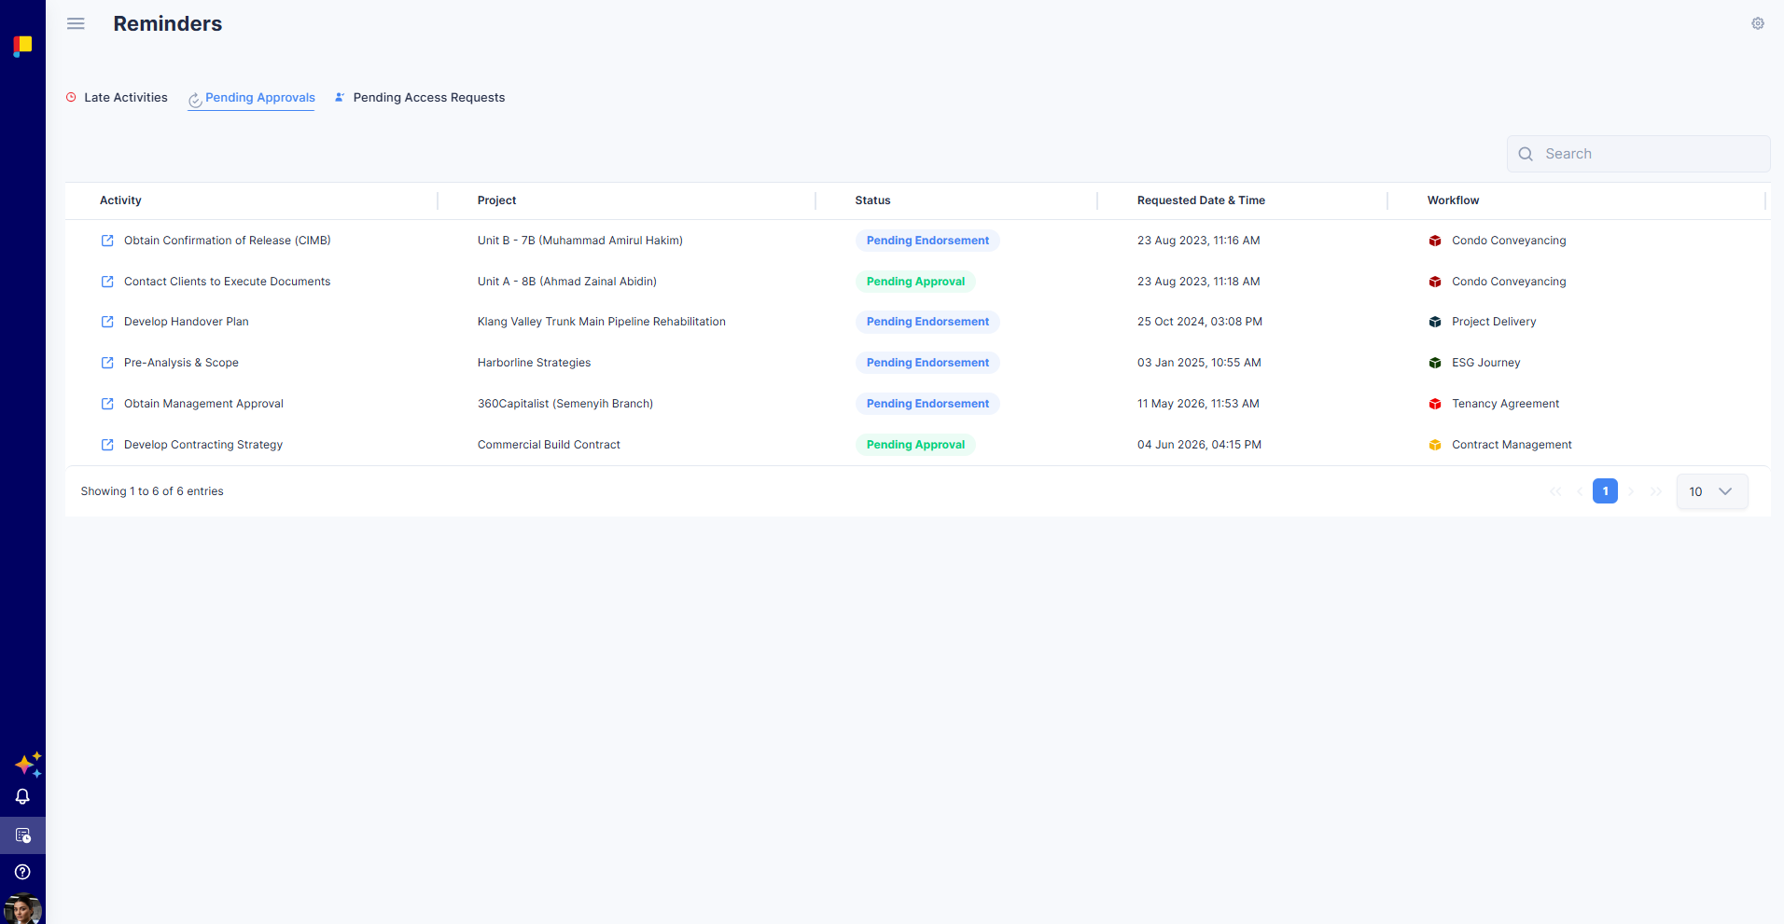
Task: Click Pending Endorsement badge for Harborline Strategies
Action: 927,363
